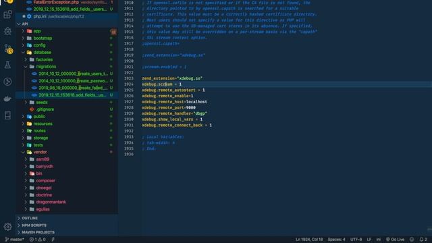Expand the NPM SCRIPTS panel
This screenshot has height=243, width=432.
click(x=67, y=225)
